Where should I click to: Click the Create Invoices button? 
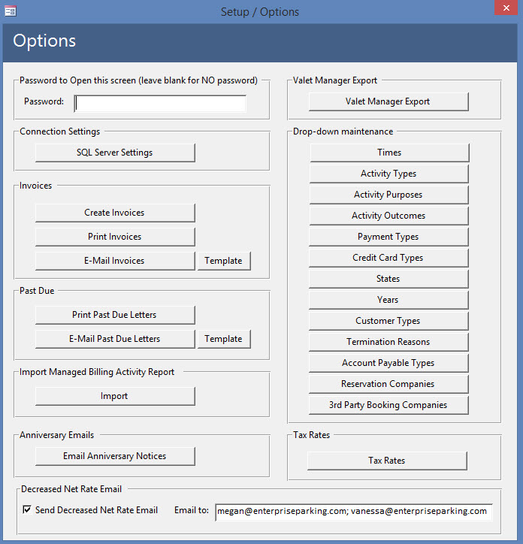(115, 213)
